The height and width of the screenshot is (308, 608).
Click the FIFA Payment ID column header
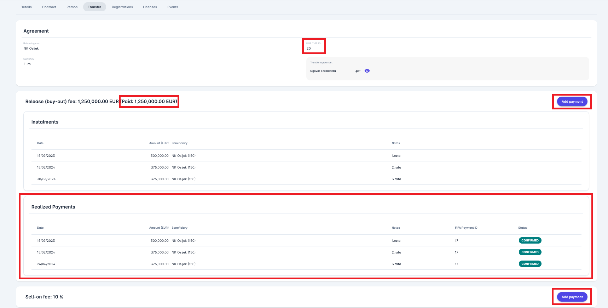pos(466,228)
